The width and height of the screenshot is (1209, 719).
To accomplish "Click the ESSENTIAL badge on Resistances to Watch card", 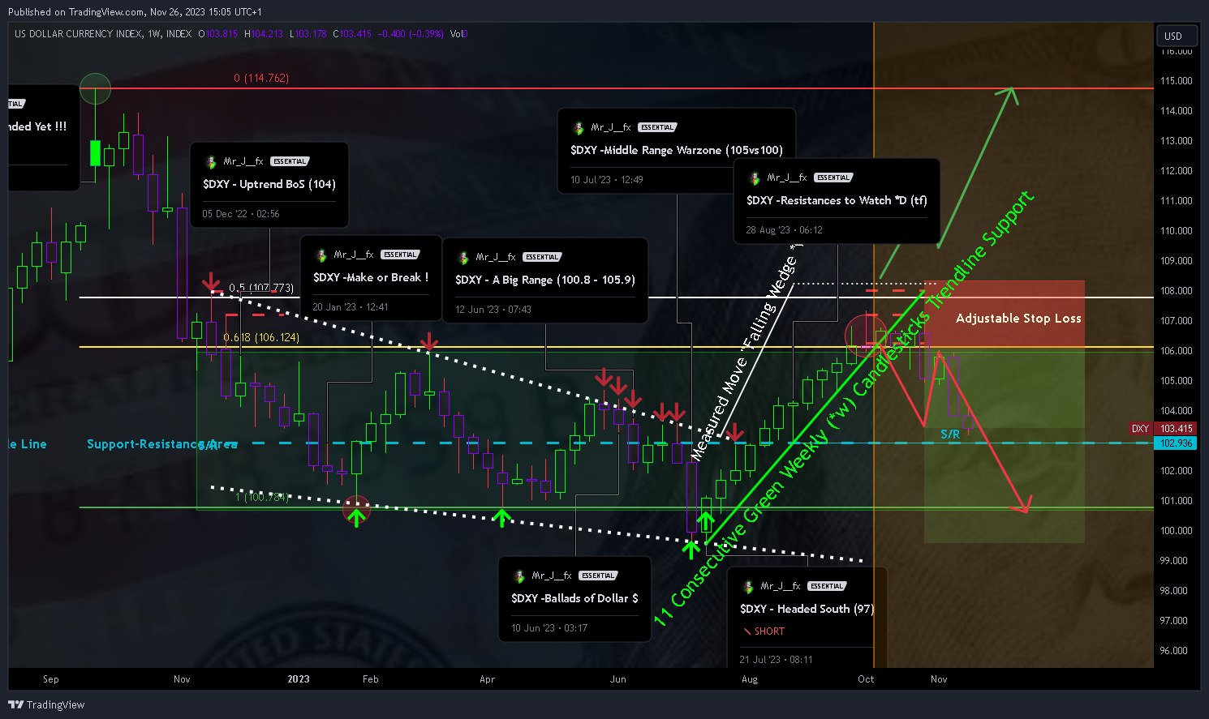I will point(833,178).
